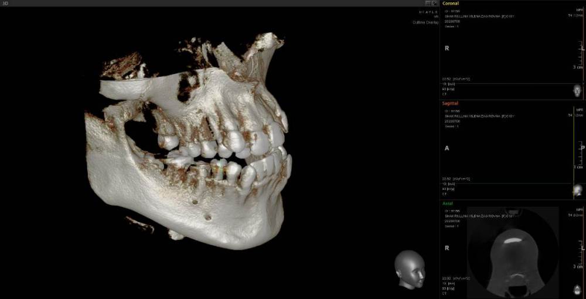Click the Coronal view head orientation icon

tap(577, 90)
